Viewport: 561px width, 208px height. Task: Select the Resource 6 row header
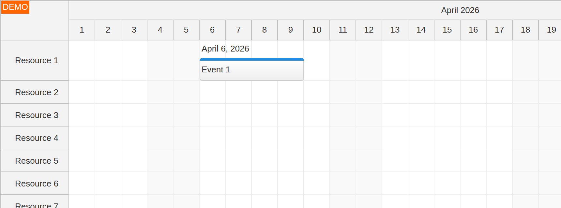(36, 183)
